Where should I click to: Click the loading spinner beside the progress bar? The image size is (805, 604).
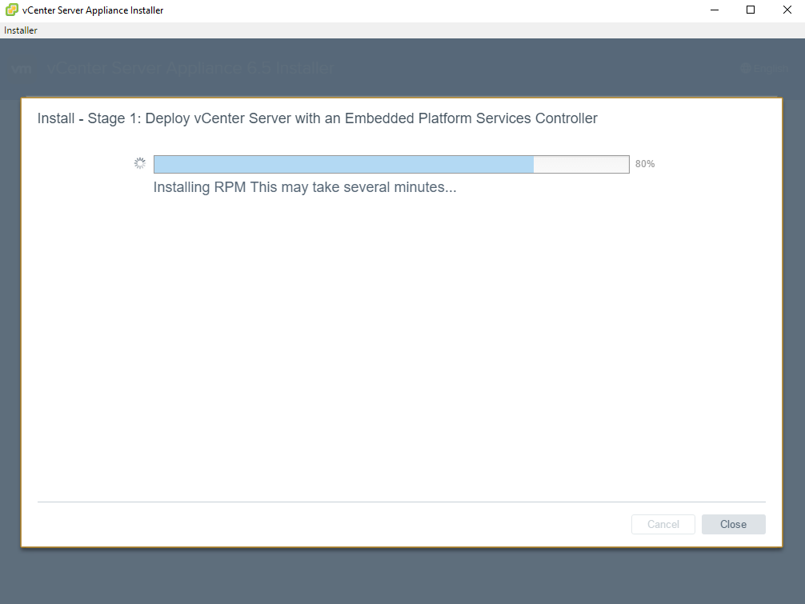(140, 163)
